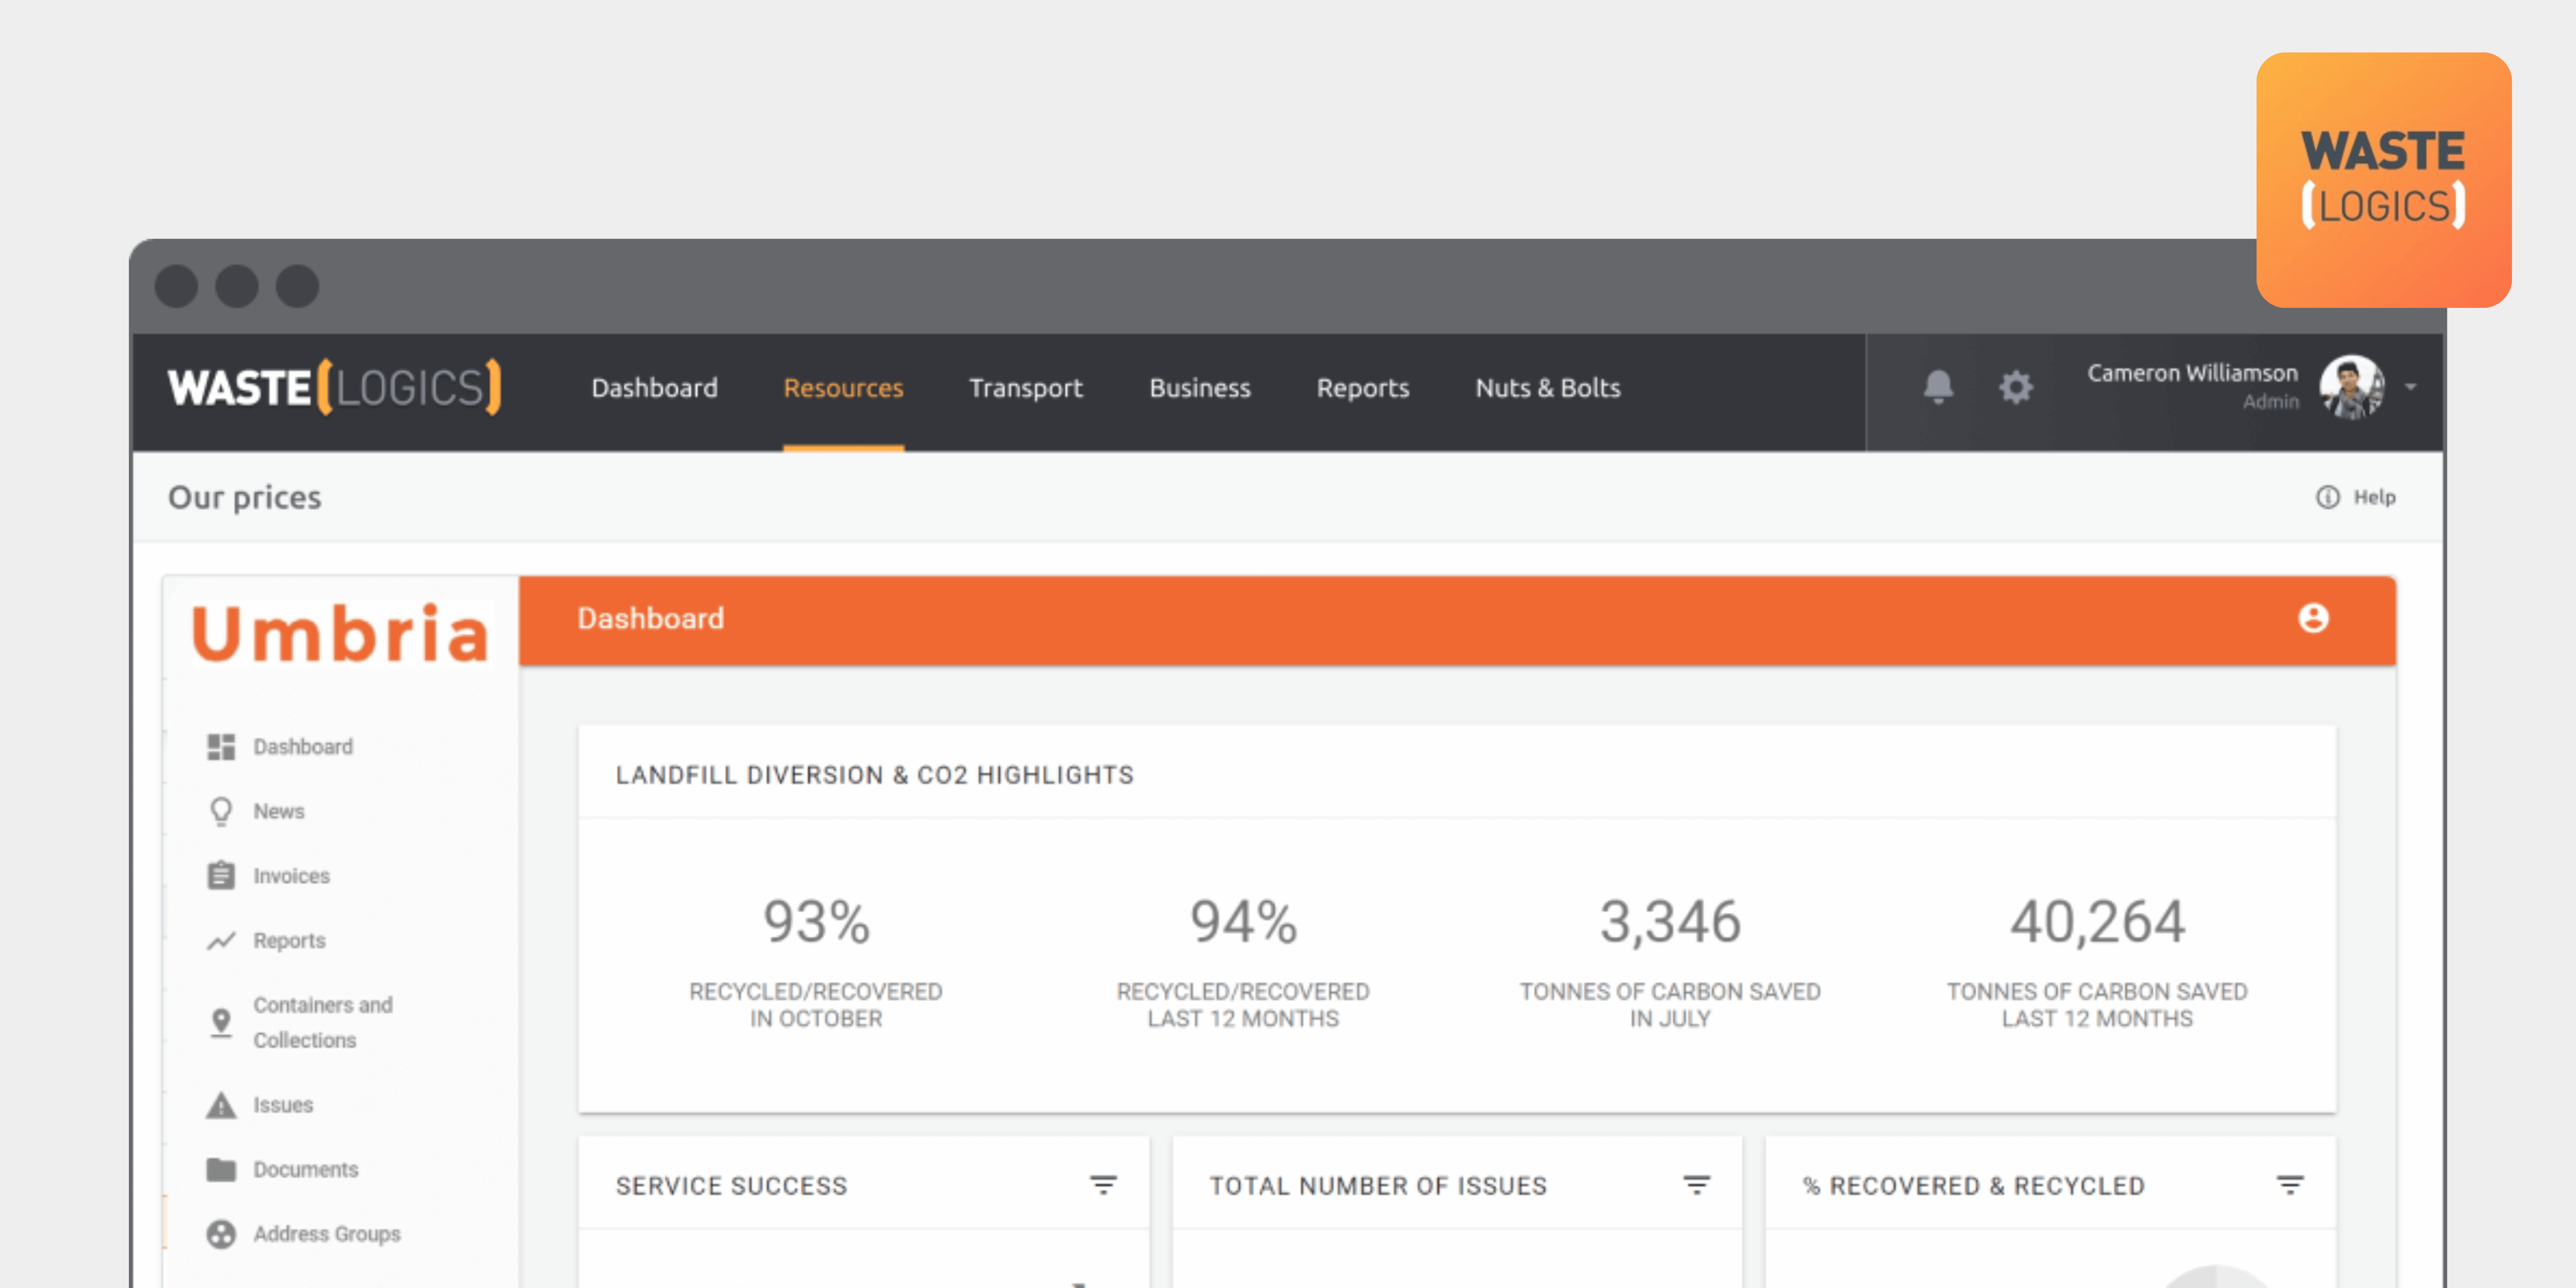Image resolution: width=2576 pixels, height=1288 pixels.
Task: Click the Issues warning triangle icon
Action: point(221,1105)
